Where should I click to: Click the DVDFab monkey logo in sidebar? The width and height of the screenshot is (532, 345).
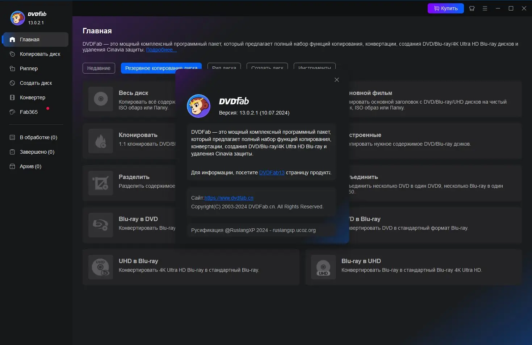pos(17,18)
